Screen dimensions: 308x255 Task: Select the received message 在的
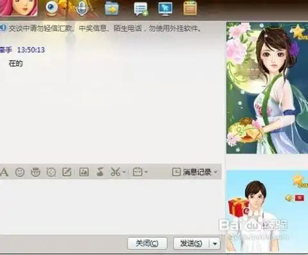point(15,64)
